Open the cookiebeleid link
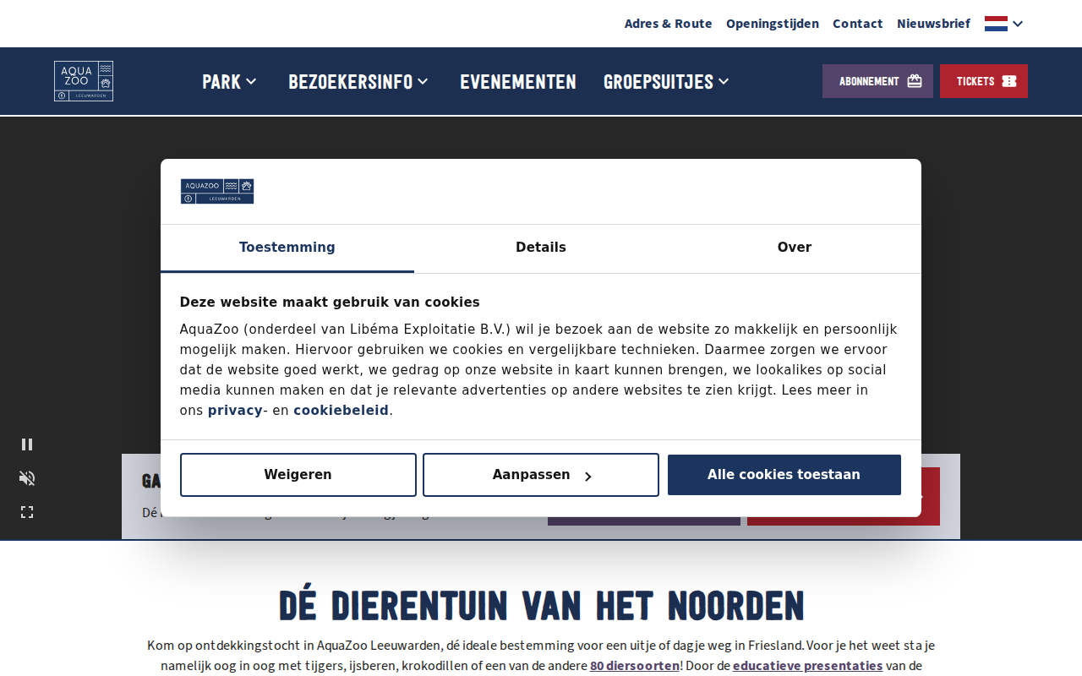Image resolution: width=1082 pixels, height=676 pixels. pos(342,411)
